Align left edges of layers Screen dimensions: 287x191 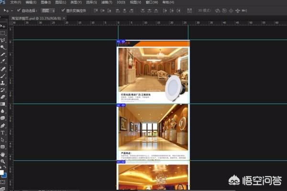pyautogui.click(x=118, y=11)
